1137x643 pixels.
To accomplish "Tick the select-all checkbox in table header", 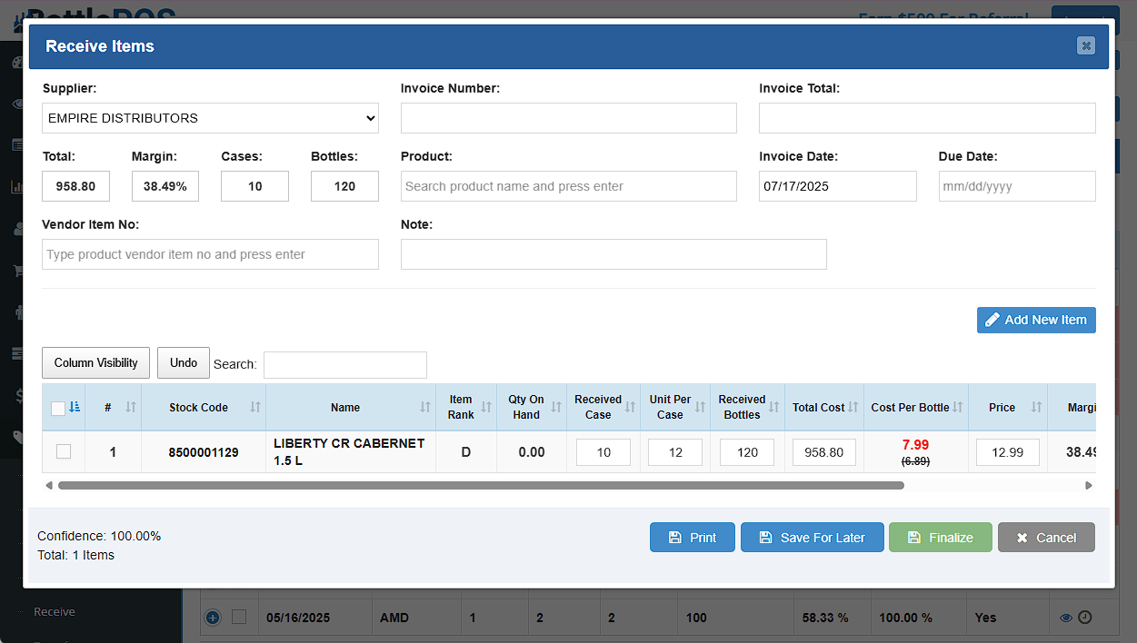I will point(58,409).
